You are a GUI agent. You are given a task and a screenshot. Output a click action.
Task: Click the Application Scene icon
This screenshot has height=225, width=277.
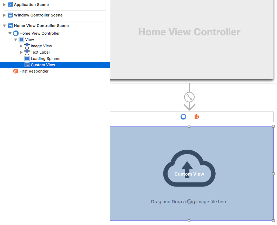[10, 5]
